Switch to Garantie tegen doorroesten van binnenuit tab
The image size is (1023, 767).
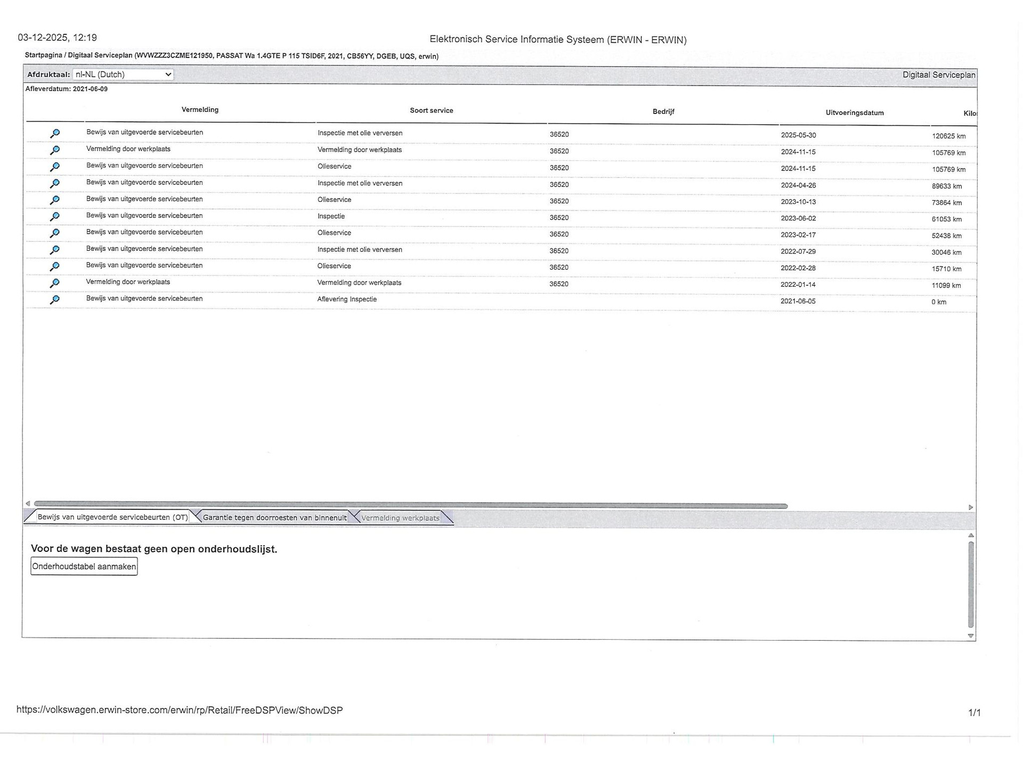274,518
